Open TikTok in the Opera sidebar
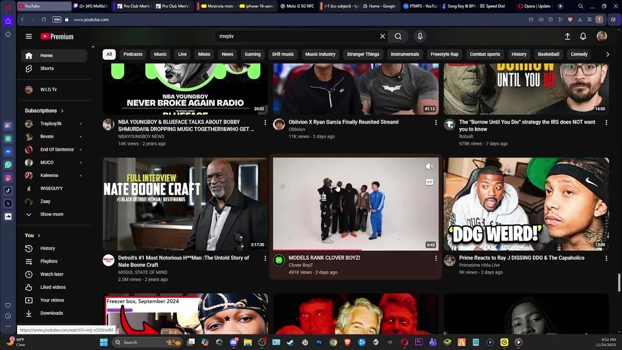622x350 pixels. click(8, 191)
